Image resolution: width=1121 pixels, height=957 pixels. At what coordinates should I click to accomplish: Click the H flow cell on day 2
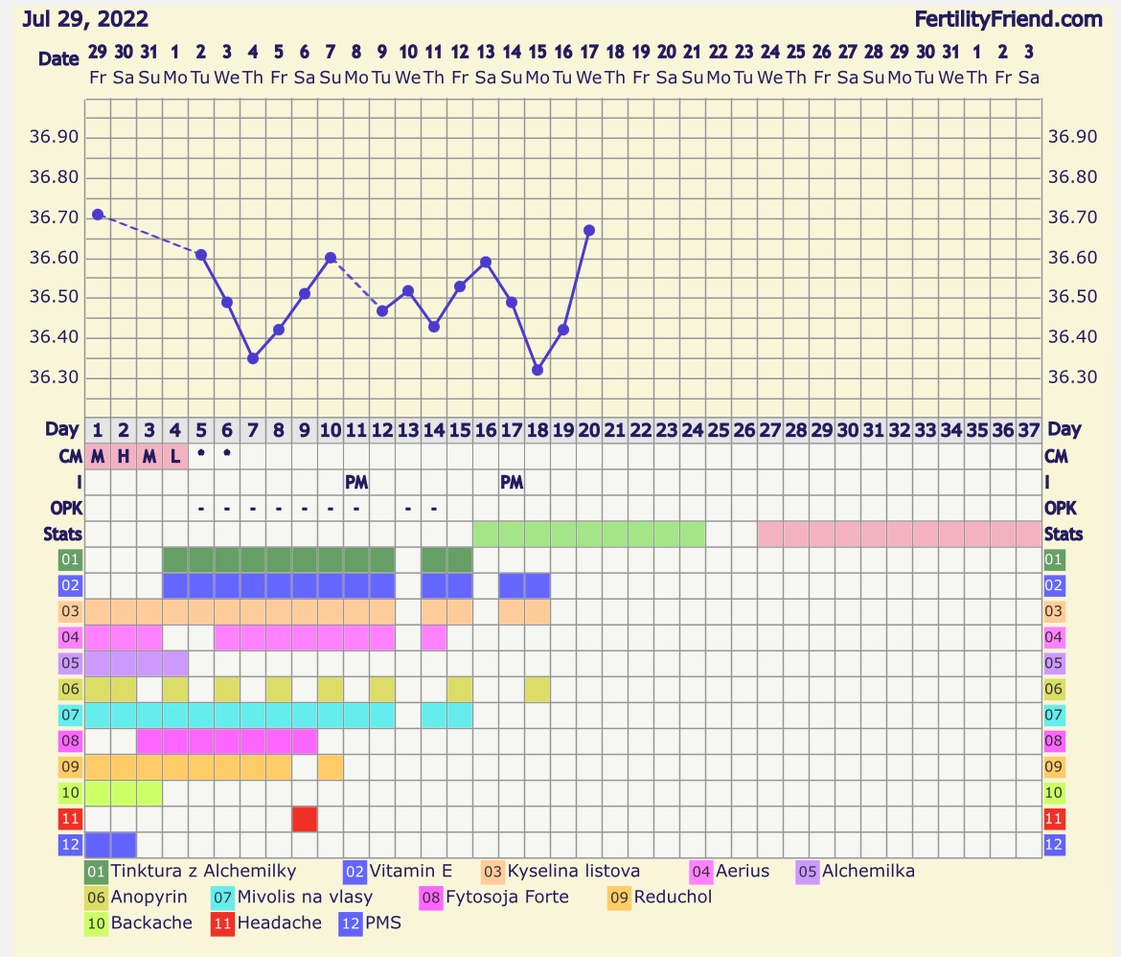click(124, 457)
